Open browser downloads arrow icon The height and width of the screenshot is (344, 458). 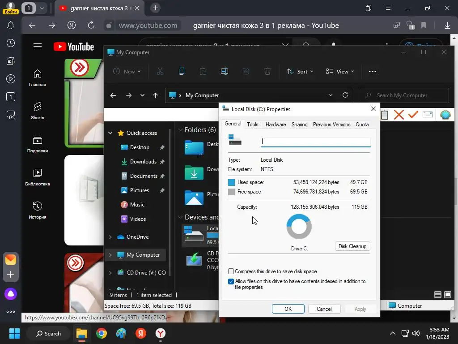[447, 26]
